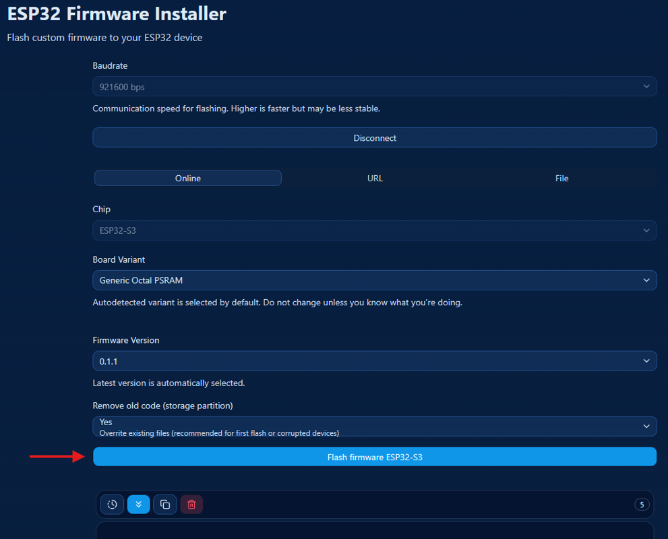Click the log history clock icon
This screenshot has width=668, height=539.
coord(112,505)
